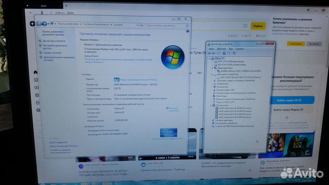Open Защита системы link
The height and width of the screenshot is (185, 329).
(52, 53)
